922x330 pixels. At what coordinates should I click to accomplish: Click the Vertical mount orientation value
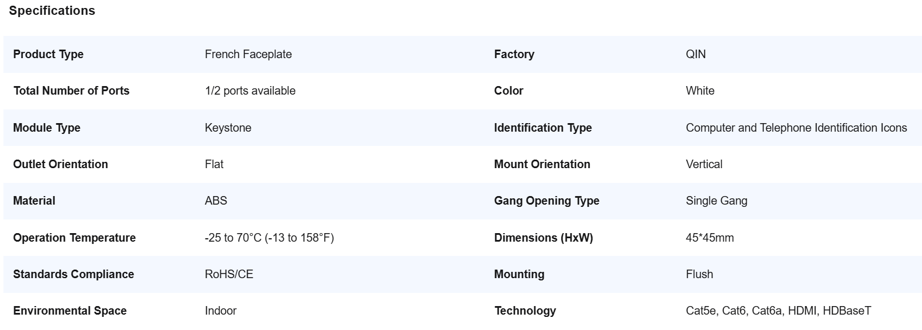(x=704, y=164)
